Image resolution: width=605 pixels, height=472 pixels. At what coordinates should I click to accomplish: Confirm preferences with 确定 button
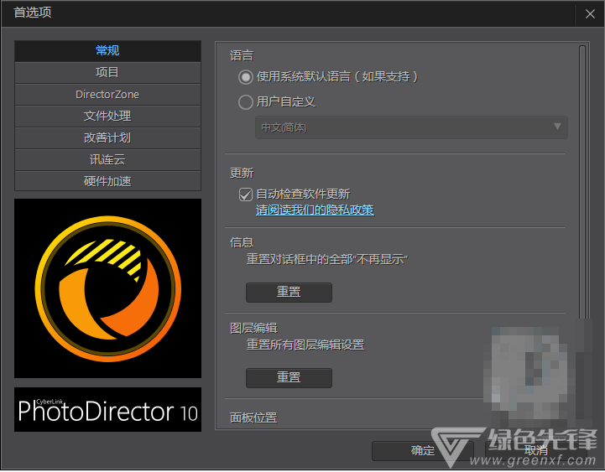[x=423, y=451]
